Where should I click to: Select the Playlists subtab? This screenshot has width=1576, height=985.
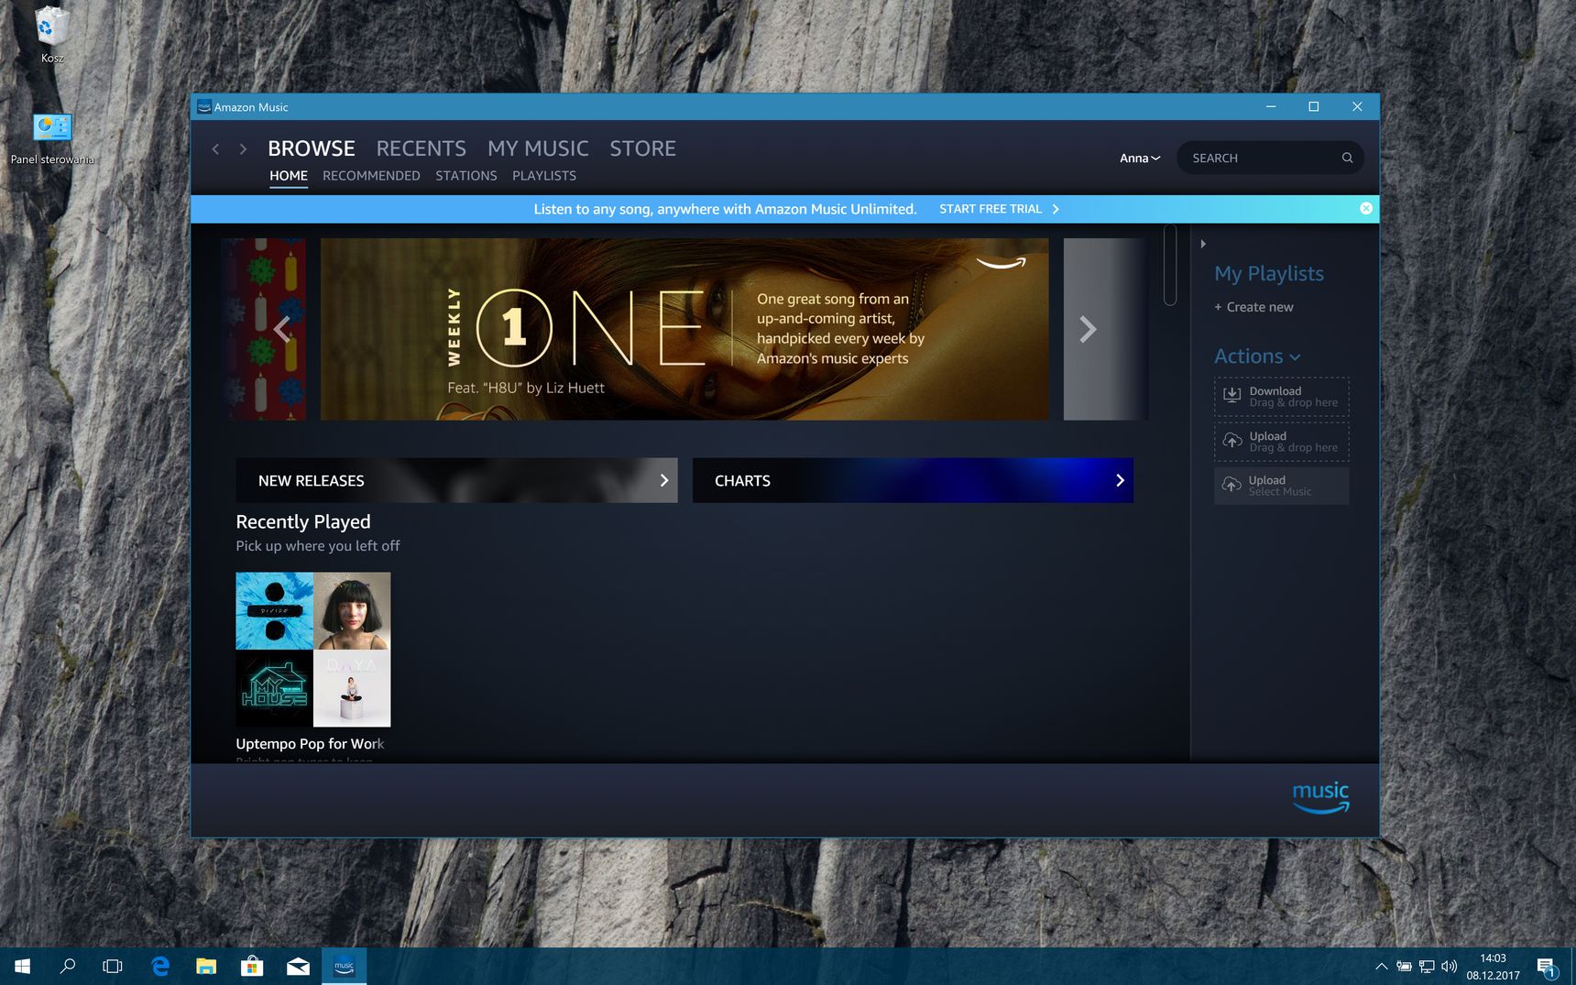click(x=544, y=176)
